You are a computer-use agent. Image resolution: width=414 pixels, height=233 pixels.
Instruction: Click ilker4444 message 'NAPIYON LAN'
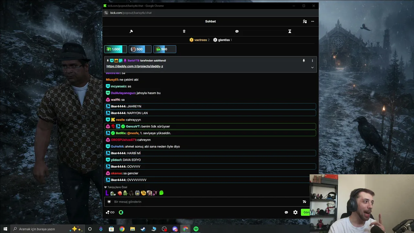click(x=210, y=113)
